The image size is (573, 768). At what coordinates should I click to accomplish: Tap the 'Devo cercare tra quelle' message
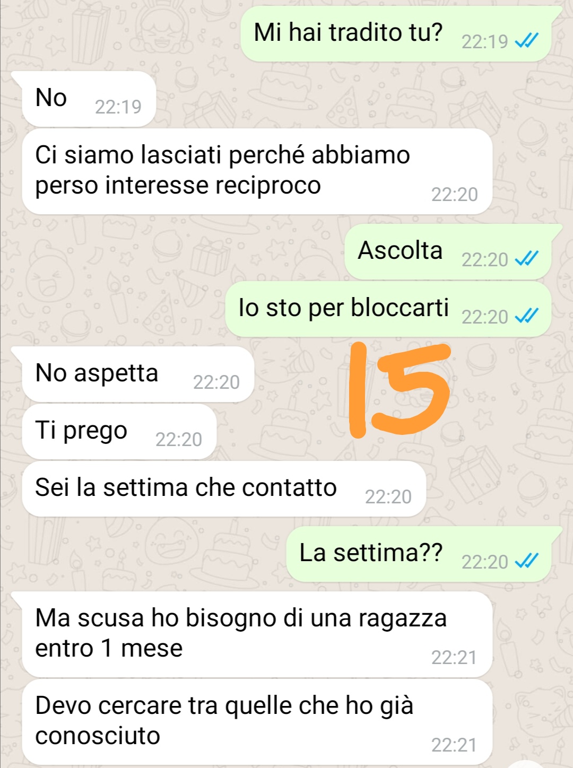coord(257,722)
